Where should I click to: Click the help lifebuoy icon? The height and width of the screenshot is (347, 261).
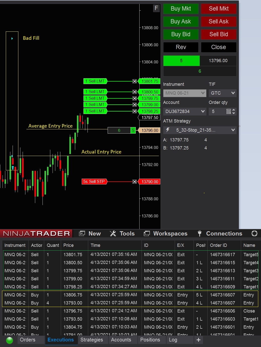coord(254,234)
